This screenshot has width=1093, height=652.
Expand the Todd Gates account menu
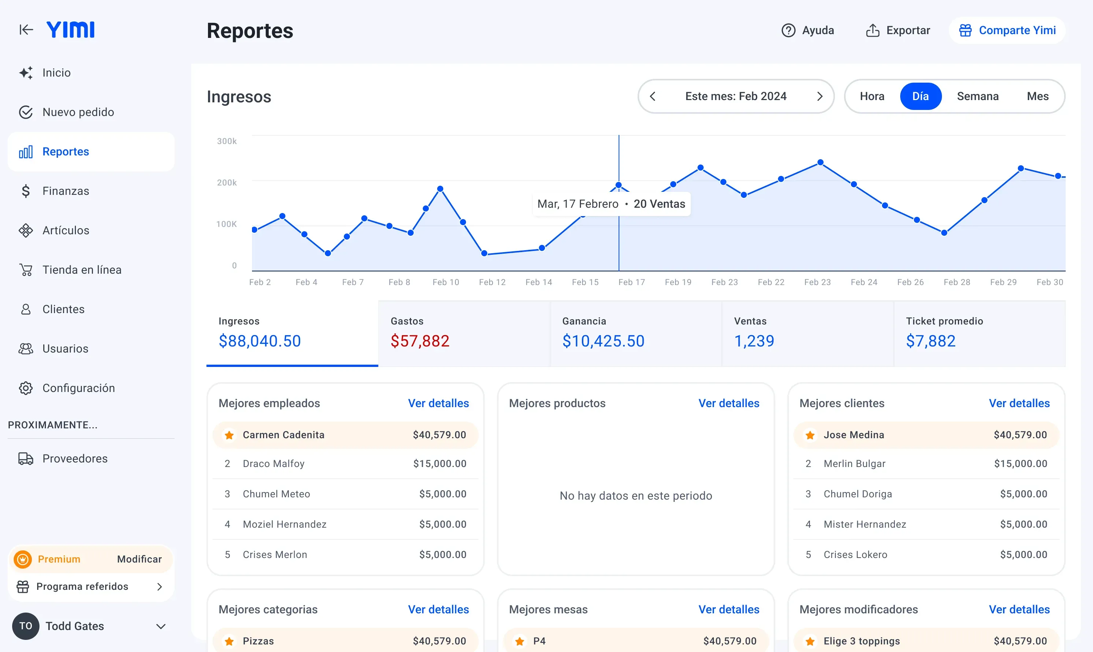pyautogui.click(x=161, y=626)
